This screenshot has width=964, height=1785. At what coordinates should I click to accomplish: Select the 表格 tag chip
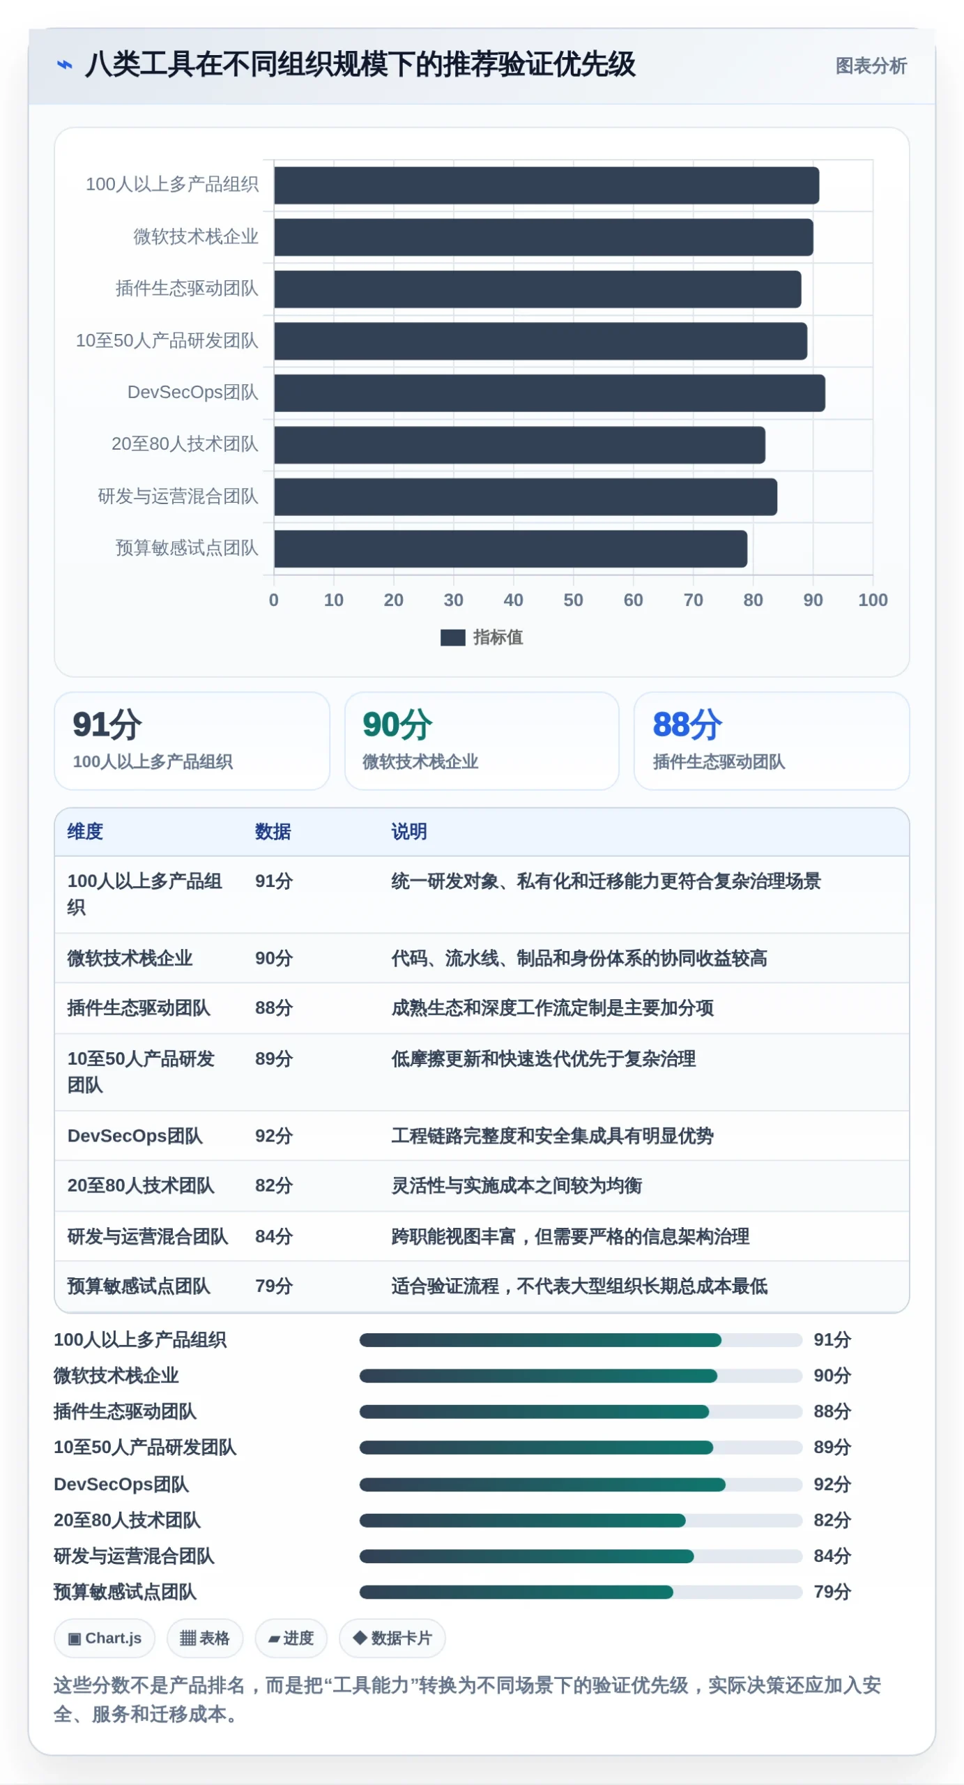tap(205, 1639)
